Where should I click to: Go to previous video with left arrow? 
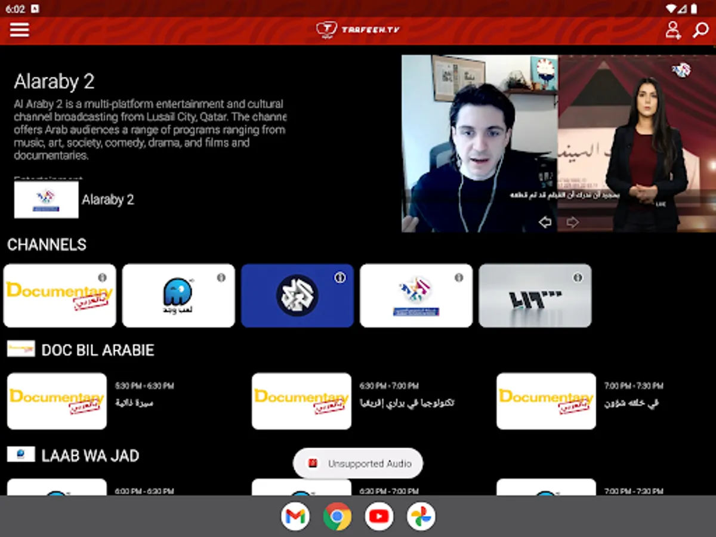pos(545,222)
